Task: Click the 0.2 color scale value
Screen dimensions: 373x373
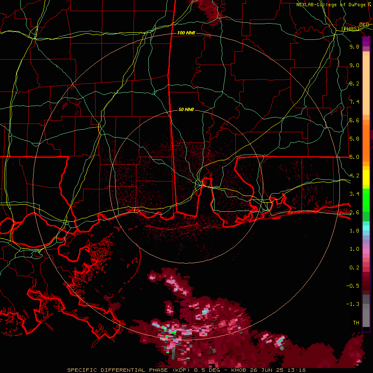Action: point(354,268)
